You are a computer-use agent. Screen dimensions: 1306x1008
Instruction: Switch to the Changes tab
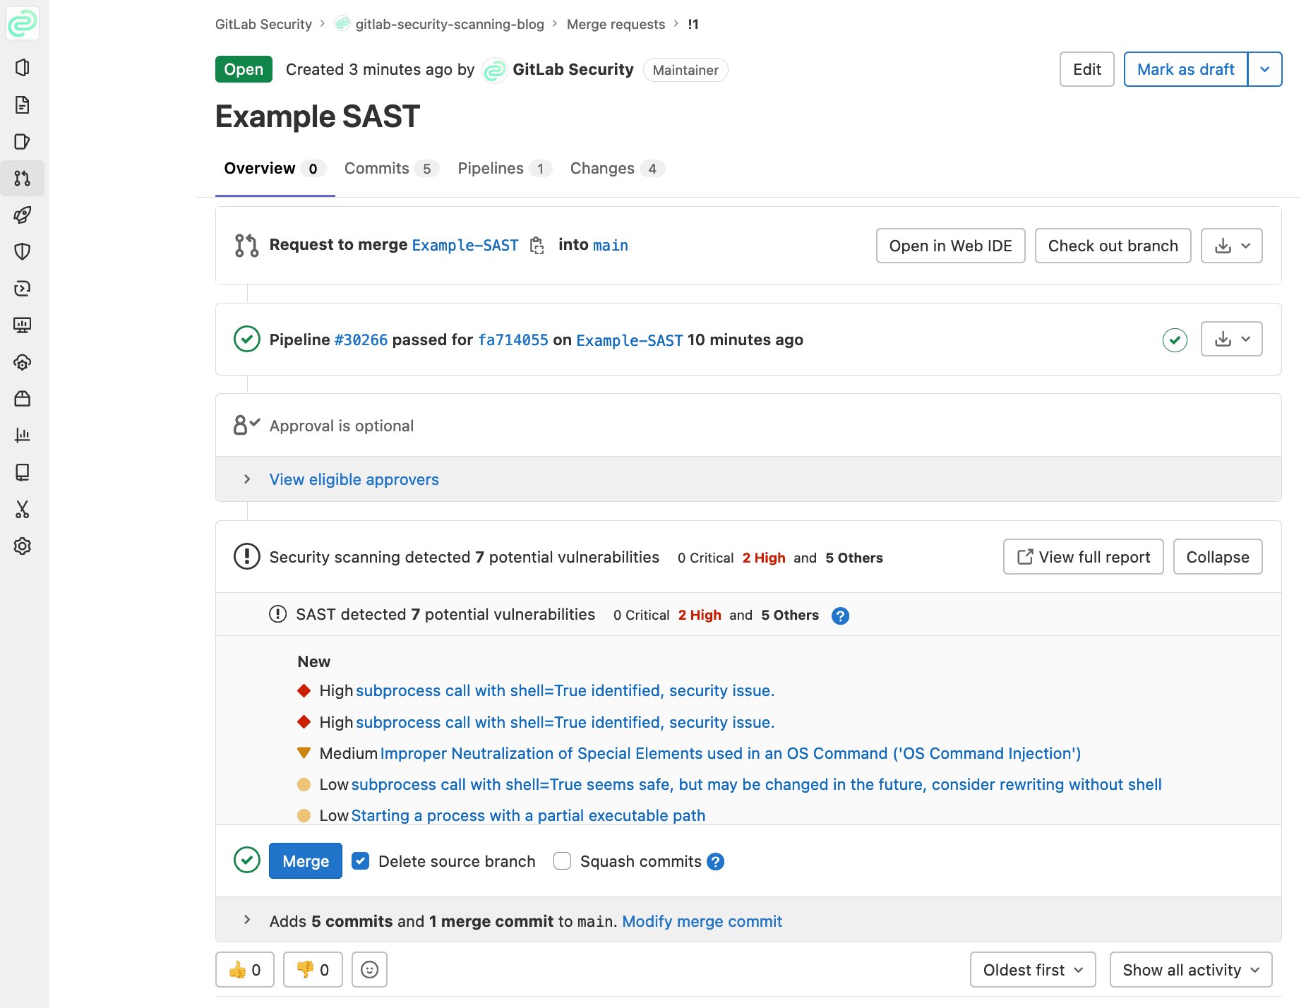pos(616,169)
